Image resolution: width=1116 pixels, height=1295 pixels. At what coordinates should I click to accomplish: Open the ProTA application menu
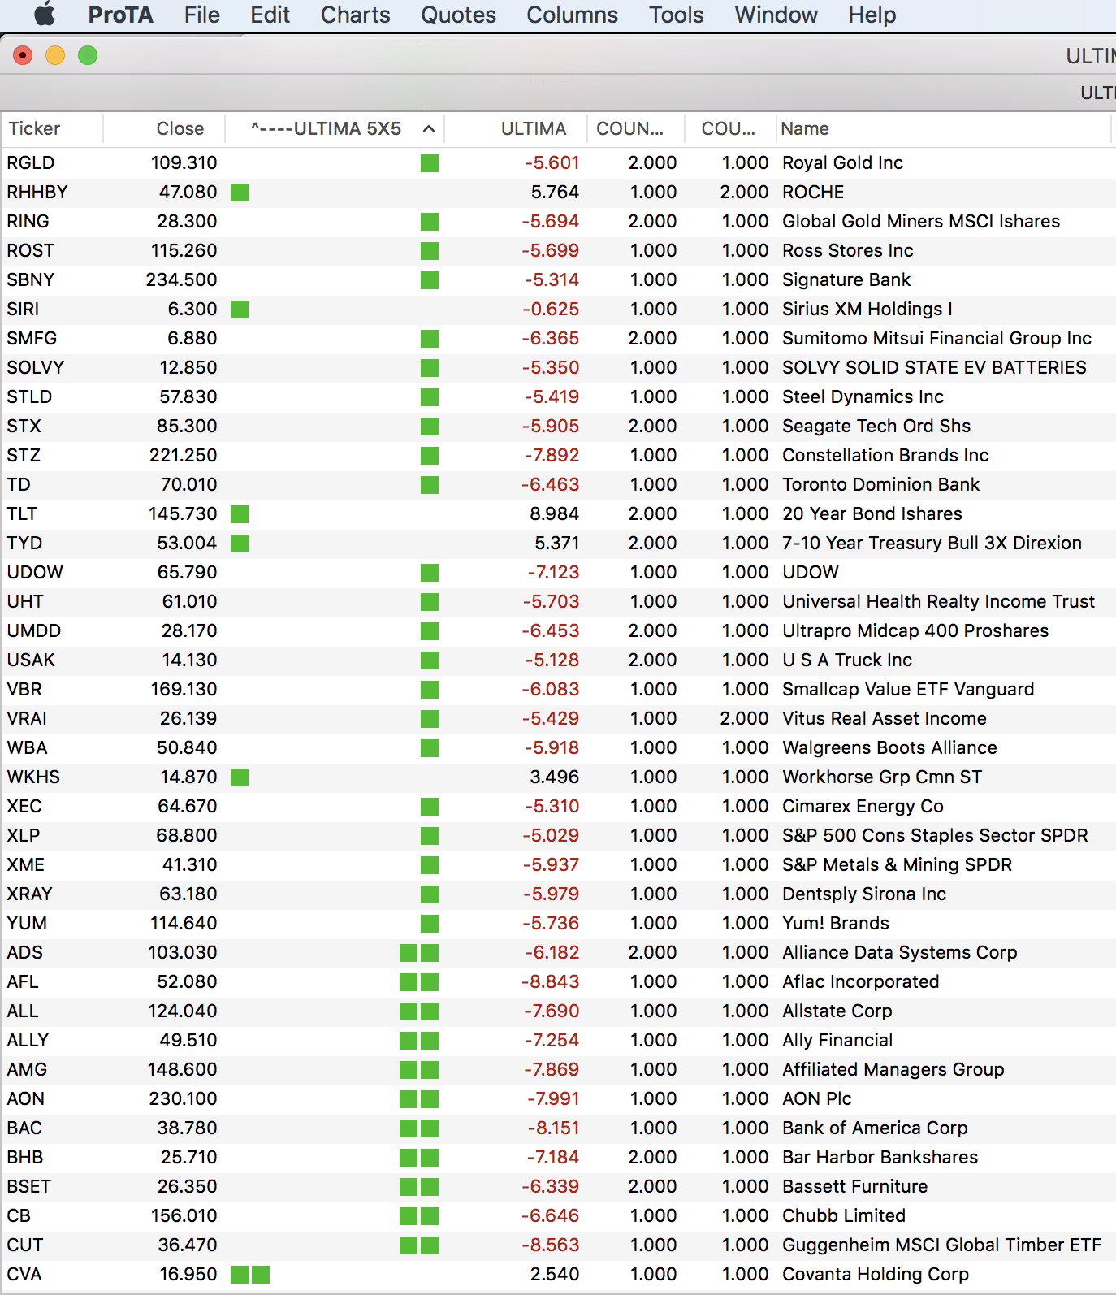click(x=120, y=15)
